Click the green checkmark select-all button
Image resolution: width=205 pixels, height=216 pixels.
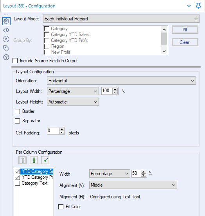(x=45, y=160)
